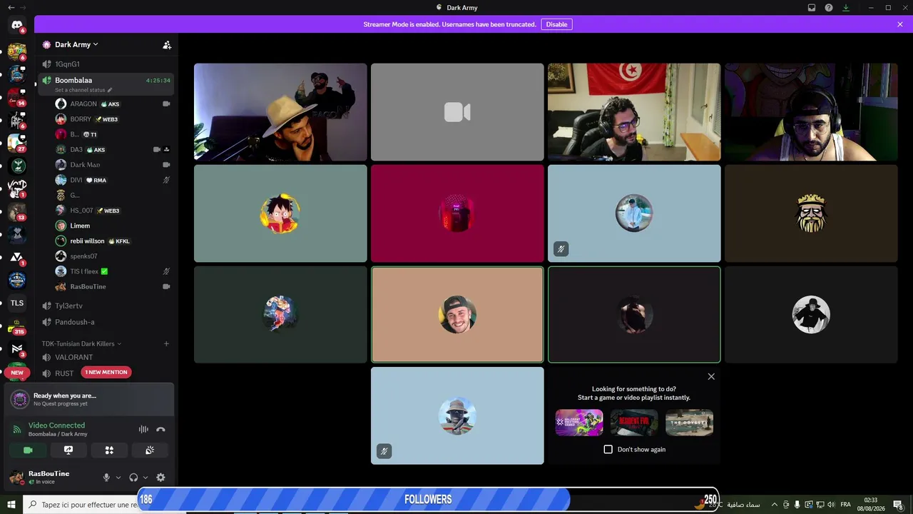Open Discord help icon in title bar
Viewport: 913px width, 514px height.
click(x=829, y=8)
